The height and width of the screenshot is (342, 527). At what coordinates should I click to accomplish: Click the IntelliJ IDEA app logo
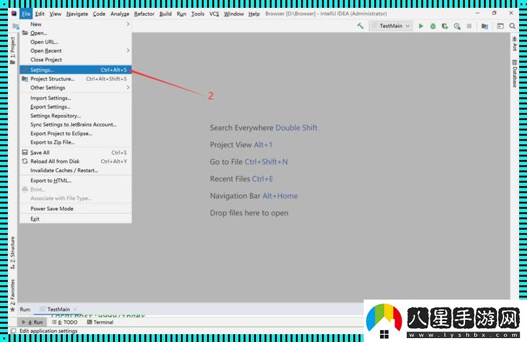(x=14, y=14)
